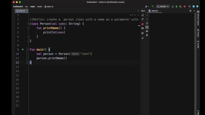Screen dimensions: 205x115
Task: Click the blue IDE update icon
Action: click(193, 6)
